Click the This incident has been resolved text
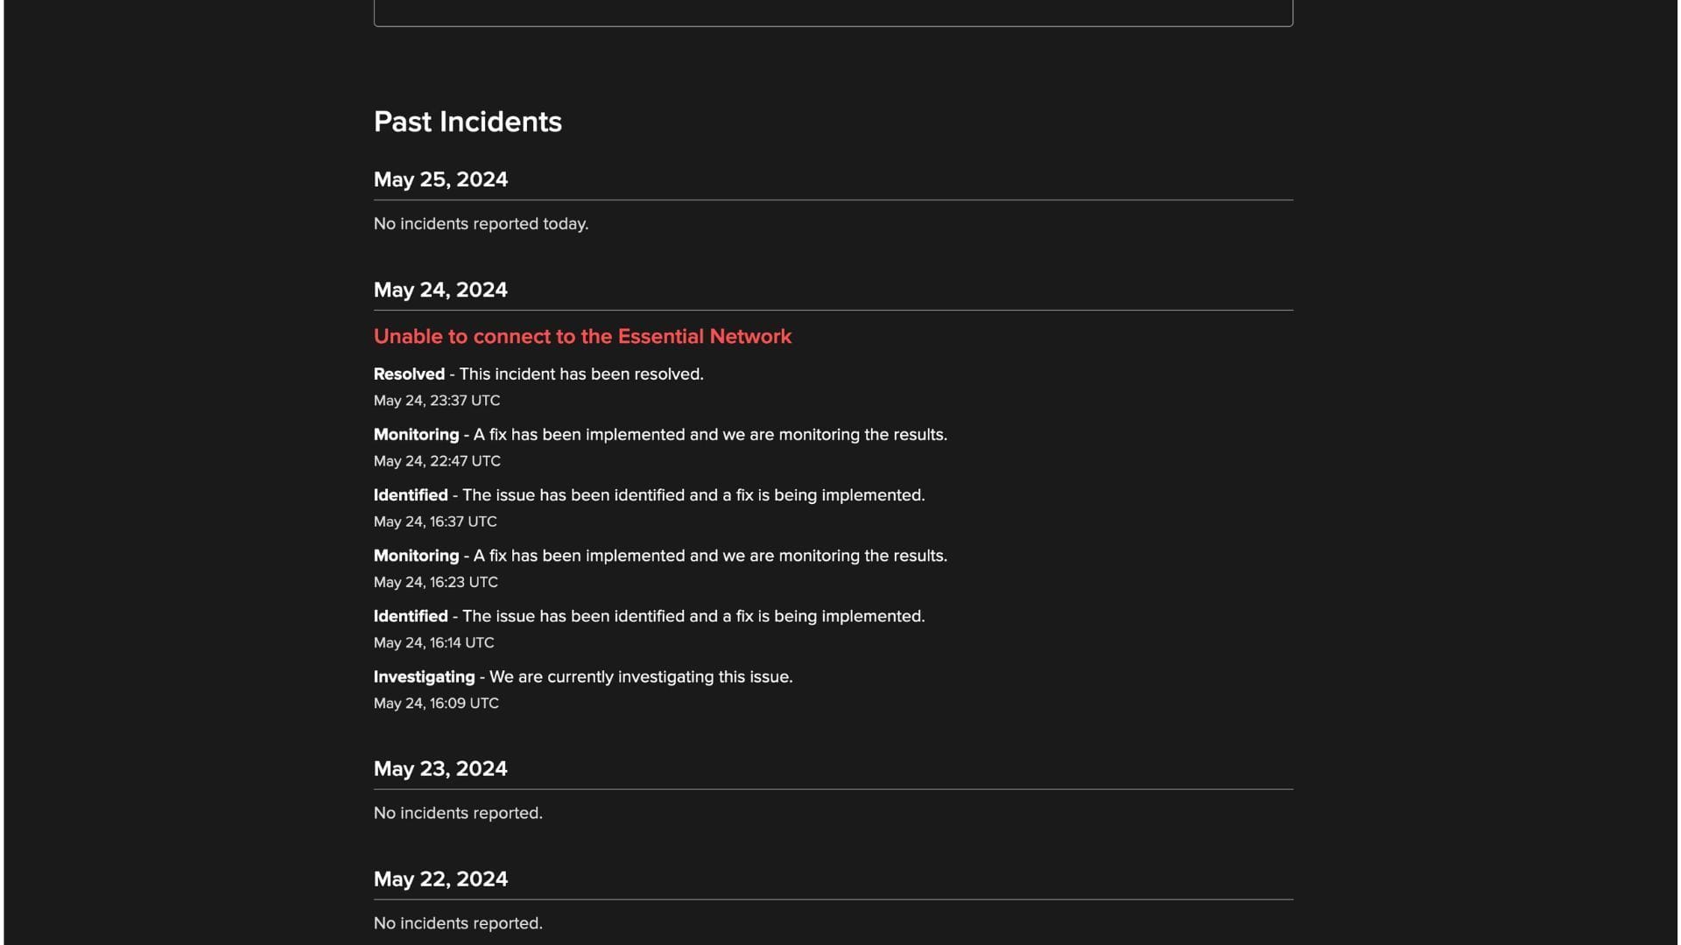 (581, 374)
